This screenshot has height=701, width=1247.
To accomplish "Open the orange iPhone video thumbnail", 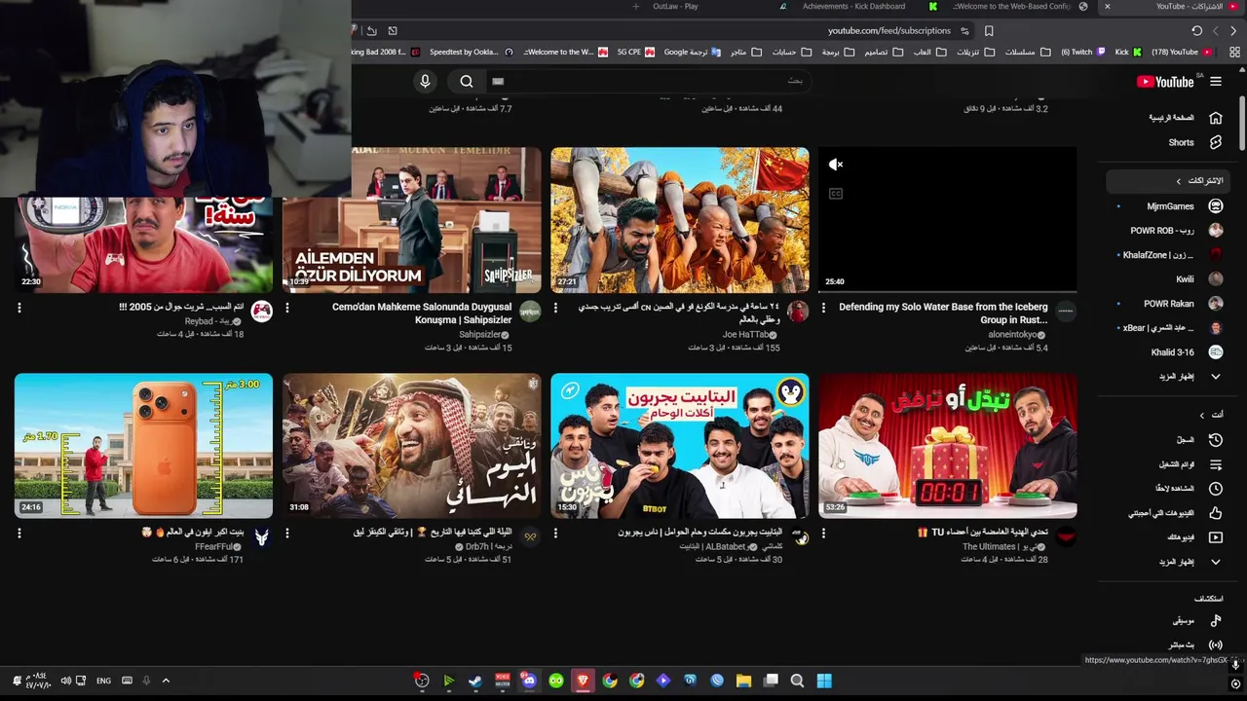I will pyautogui.click(x=143, y=446).
